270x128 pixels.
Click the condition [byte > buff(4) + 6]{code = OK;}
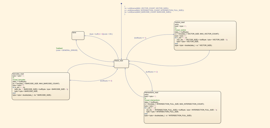coord(101,34)
